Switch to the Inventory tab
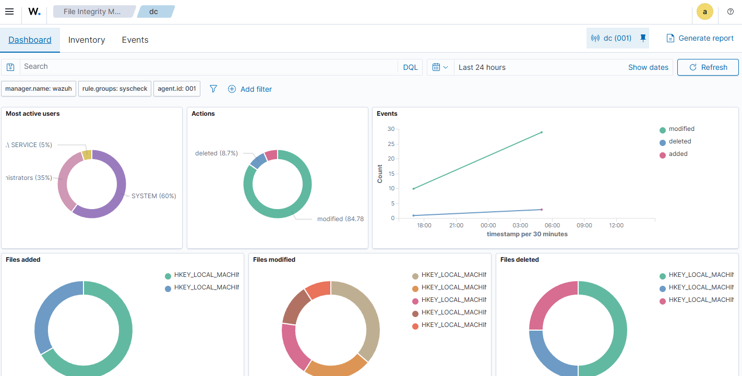 (87, 40)
